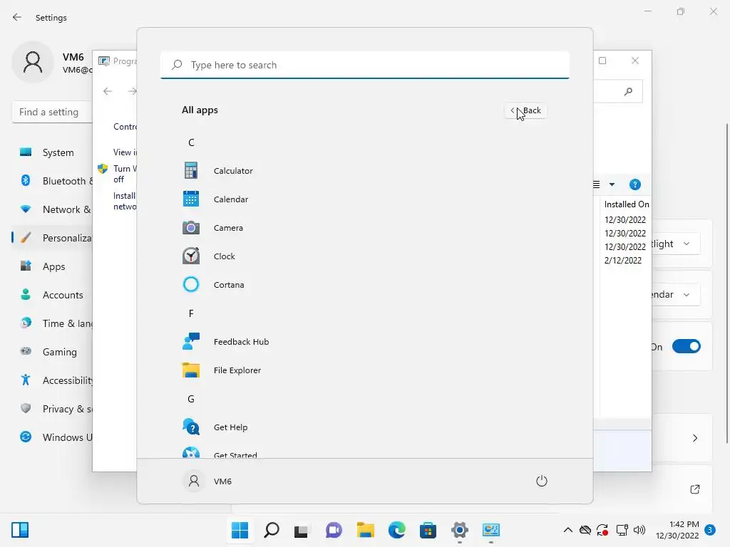The height and width of the screenshot is (547, 730).
Task: Click the Installed On column header
Action: point(626,204)
